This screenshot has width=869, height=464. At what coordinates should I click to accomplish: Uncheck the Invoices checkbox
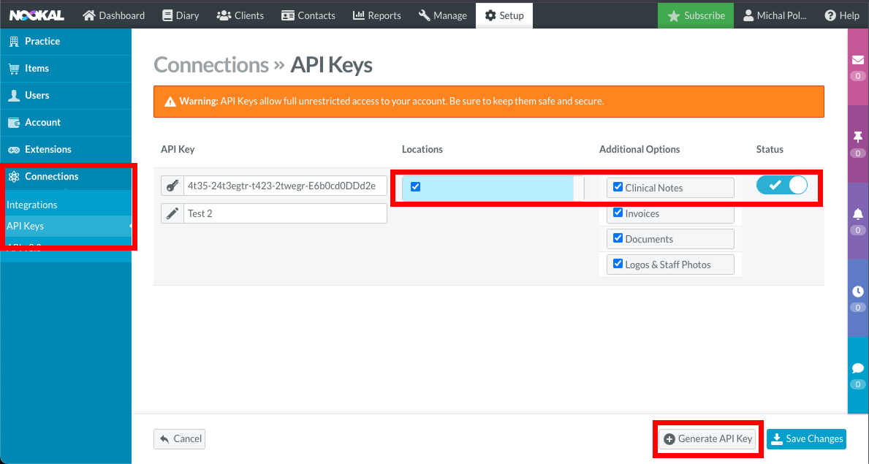coord(618,213)
